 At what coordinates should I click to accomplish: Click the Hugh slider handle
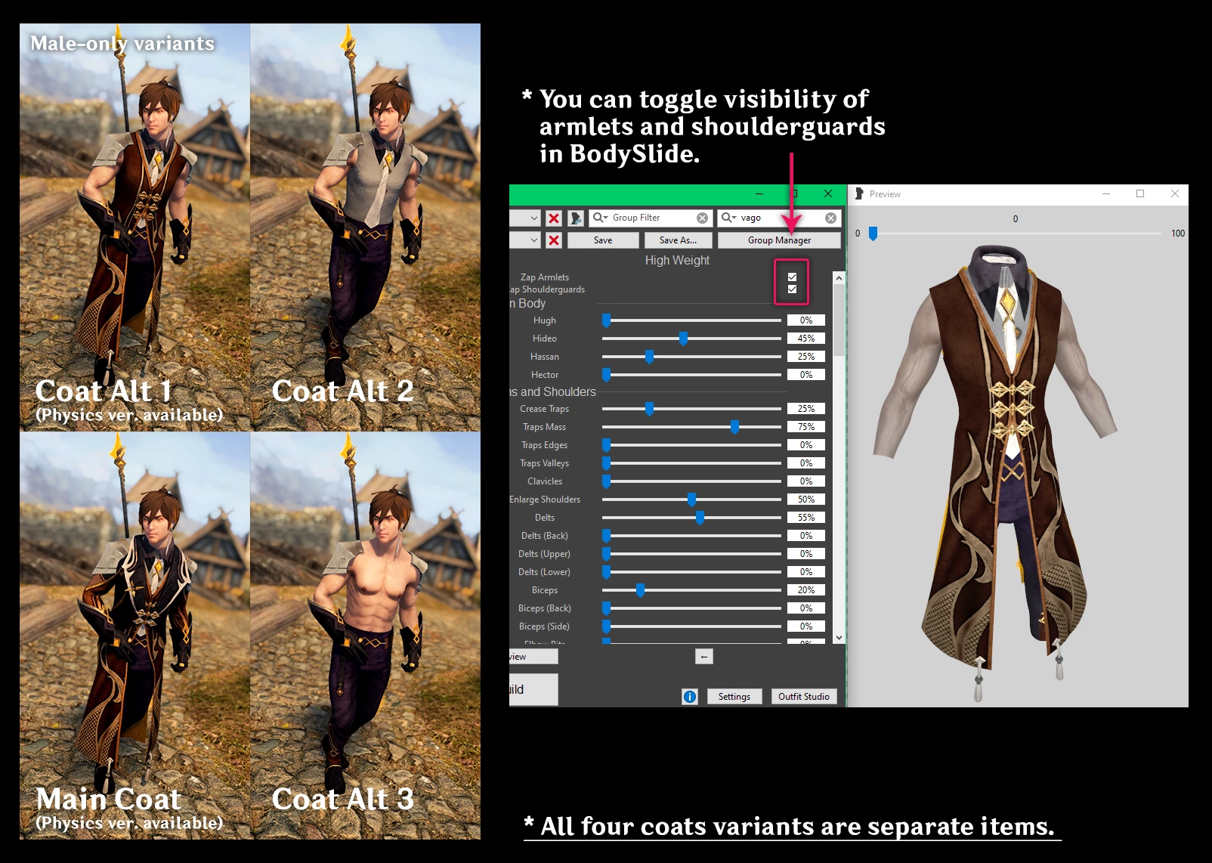point(606,320)
